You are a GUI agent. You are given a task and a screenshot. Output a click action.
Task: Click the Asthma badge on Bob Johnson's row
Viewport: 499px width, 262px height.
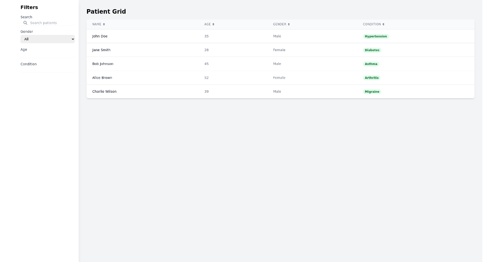point(371,64)
